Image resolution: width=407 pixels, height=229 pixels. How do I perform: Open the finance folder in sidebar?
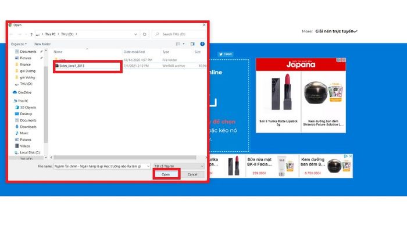(x=25, y=65)
